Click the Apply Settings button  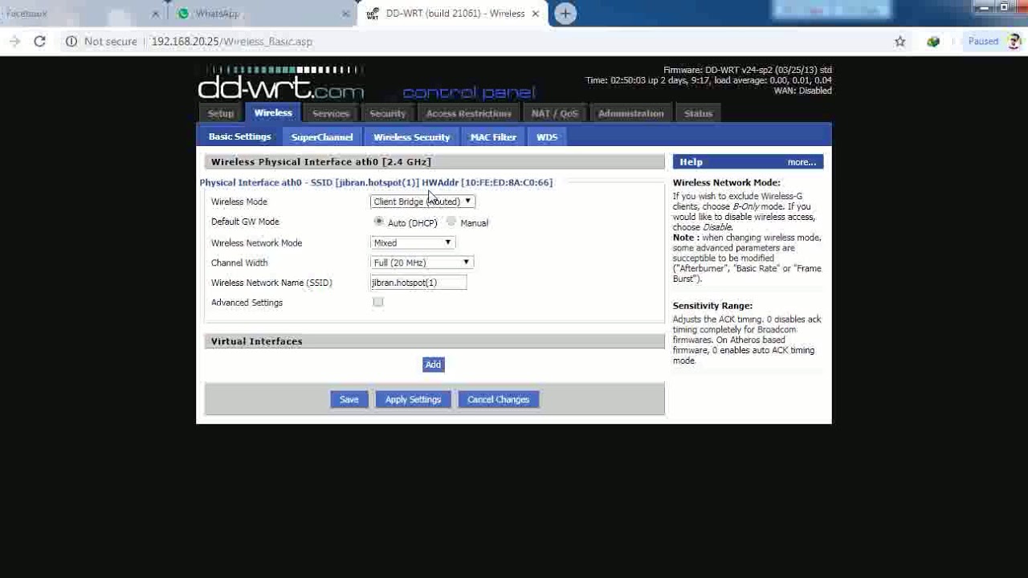[x=413, y=400]
